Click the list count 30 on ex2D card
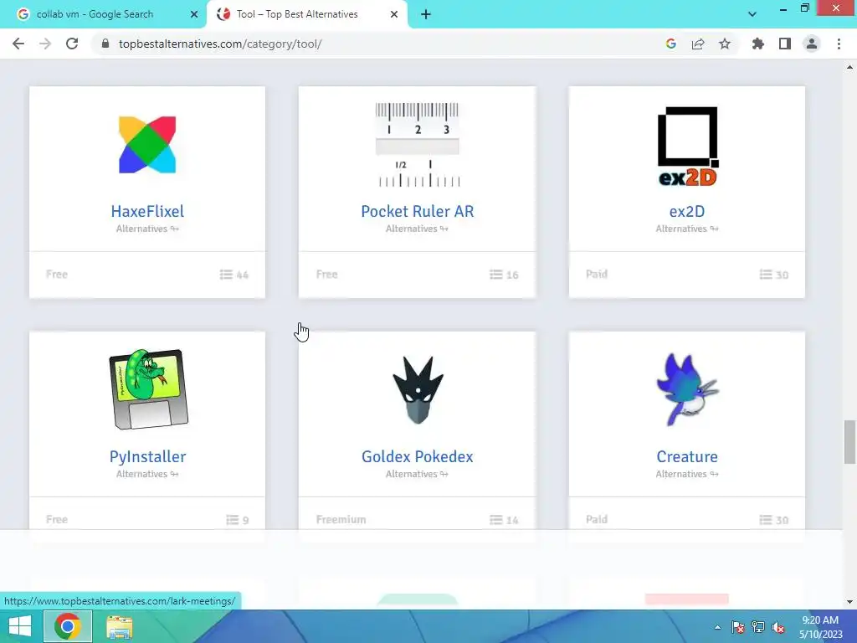This screenshot has height=643, width=857. pos(774,275)
